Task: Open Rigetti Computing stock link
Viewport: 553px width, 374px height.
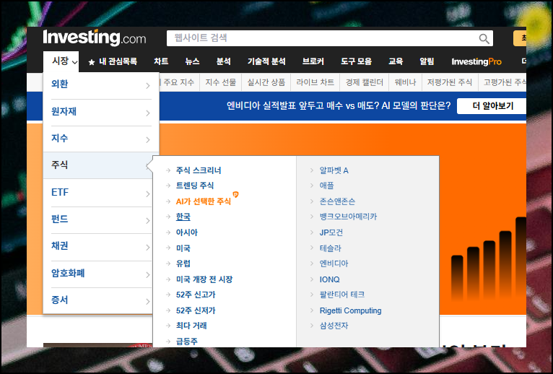Action: pos(351,310)
